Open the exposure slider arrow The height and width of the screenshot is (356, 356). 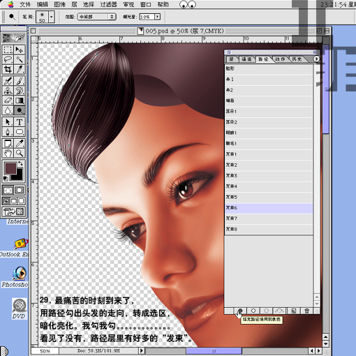158,17
